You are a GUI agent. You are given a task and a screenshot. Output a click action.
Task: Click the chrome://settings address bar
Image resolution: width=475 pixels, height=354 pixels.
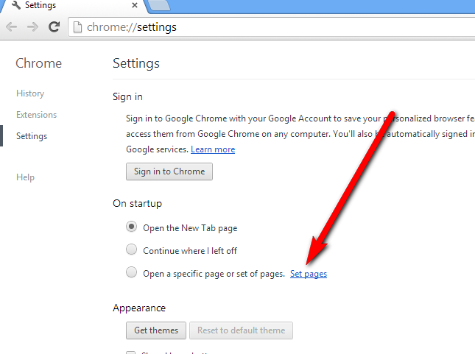click(x=272, y=27)
